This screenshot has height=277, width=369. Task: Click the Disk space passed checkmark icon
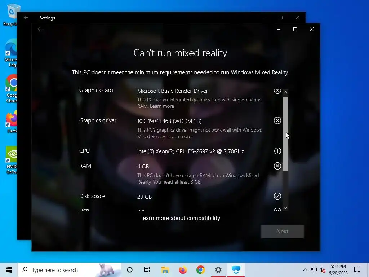pos(277,196)
